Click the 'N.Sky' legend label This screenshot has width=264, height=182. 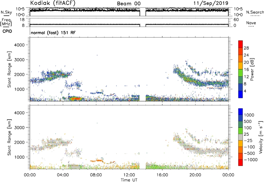click(x=6, y=12)
